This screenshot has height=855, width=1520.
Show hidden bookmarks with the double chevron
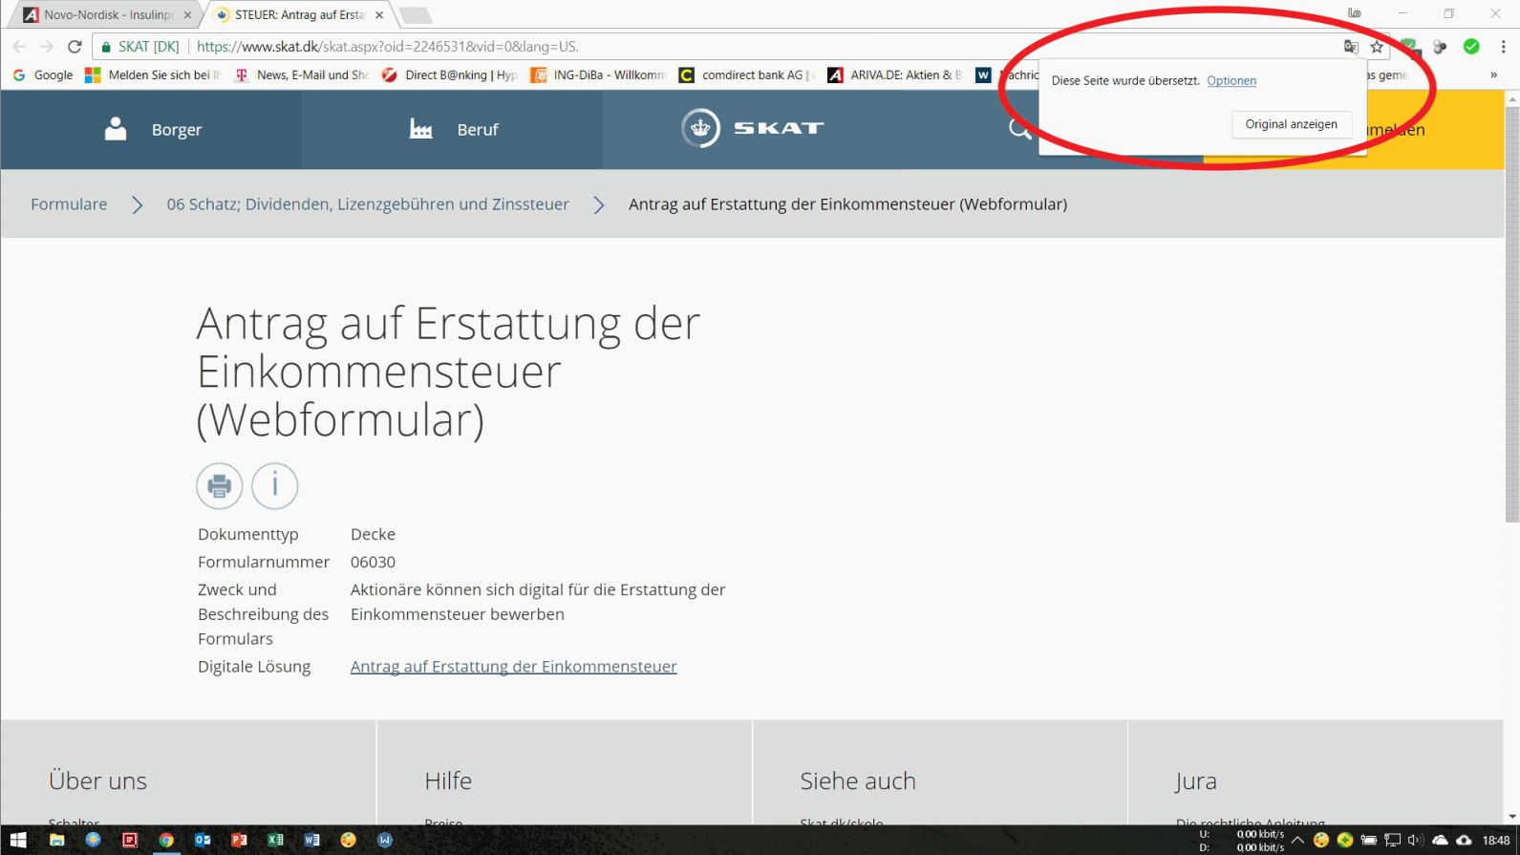1493,75
